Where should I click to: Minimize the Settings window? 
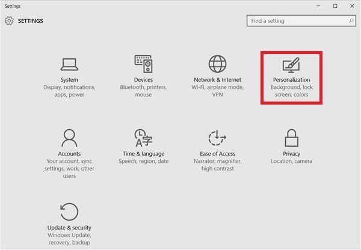point(318,6)
